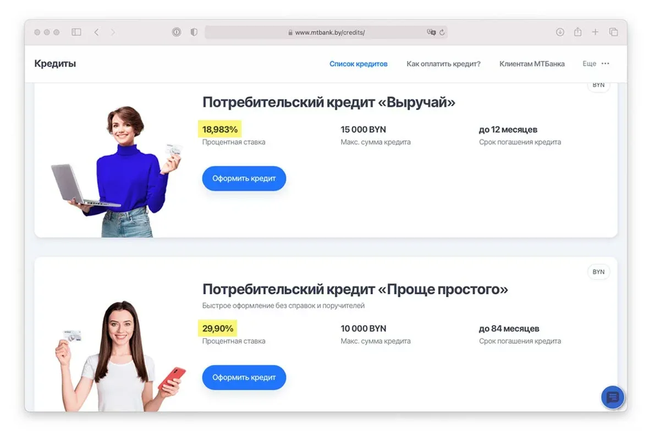Click the browser forward arrow
This screenshot has height=440, width=660.
(x=113, y=32)
